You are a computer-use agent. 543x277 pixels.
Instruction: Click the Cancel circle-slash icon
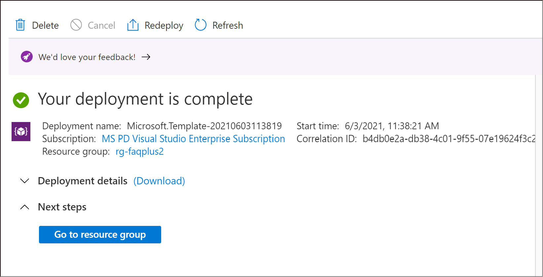pos(76,25)
